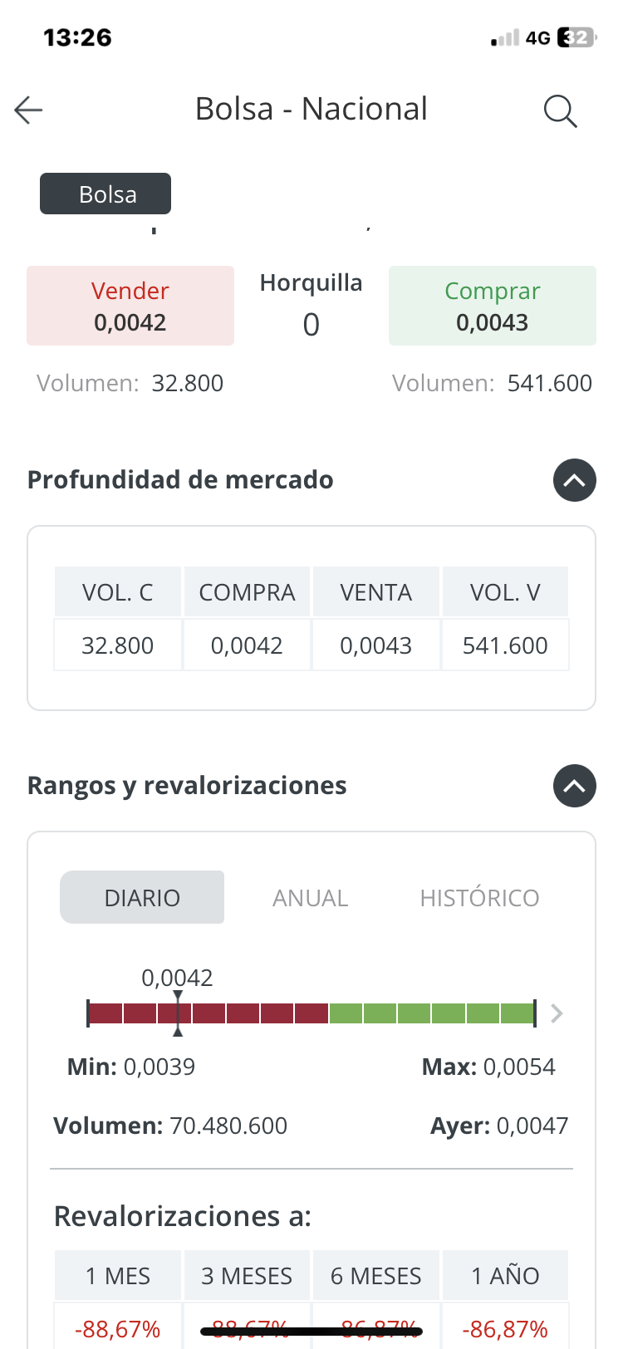Click the price marker on range bar
The height and width of the screenshot is (1349, 623).
click(178, 1013)
